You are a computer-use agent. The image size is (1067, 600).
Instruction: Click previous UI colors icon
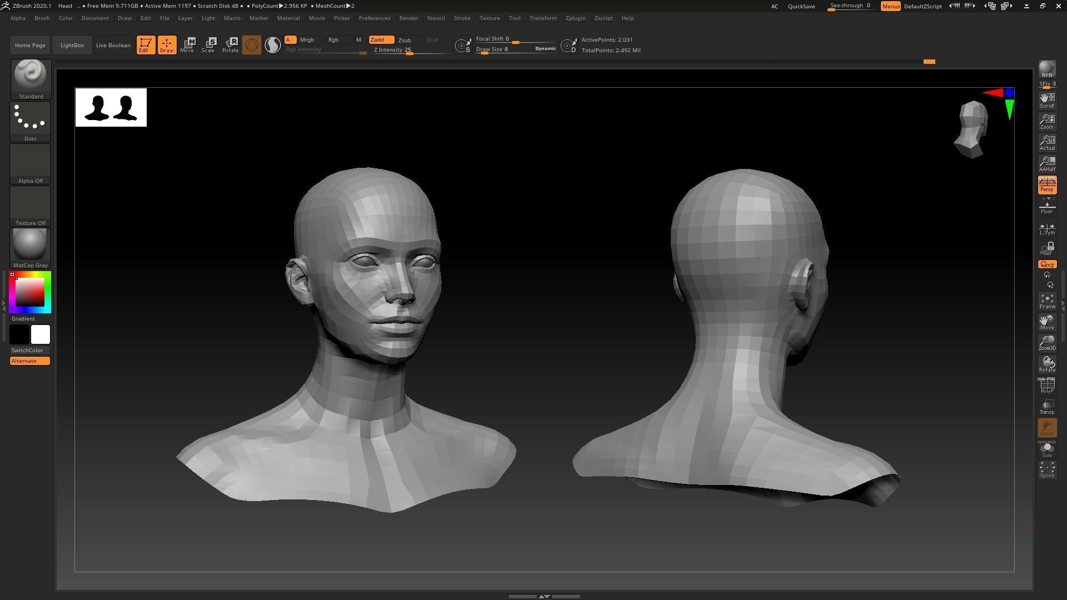point(990,6)
